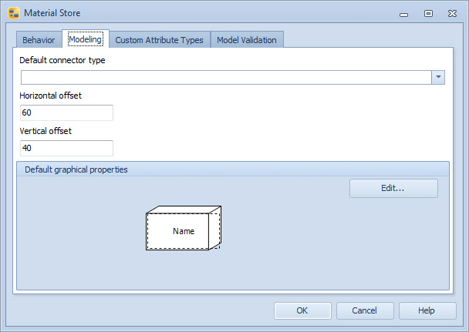This screenshot has width=469, height=332.
Task: Switch to the Behavior tab
Action: tap(39, 40)
